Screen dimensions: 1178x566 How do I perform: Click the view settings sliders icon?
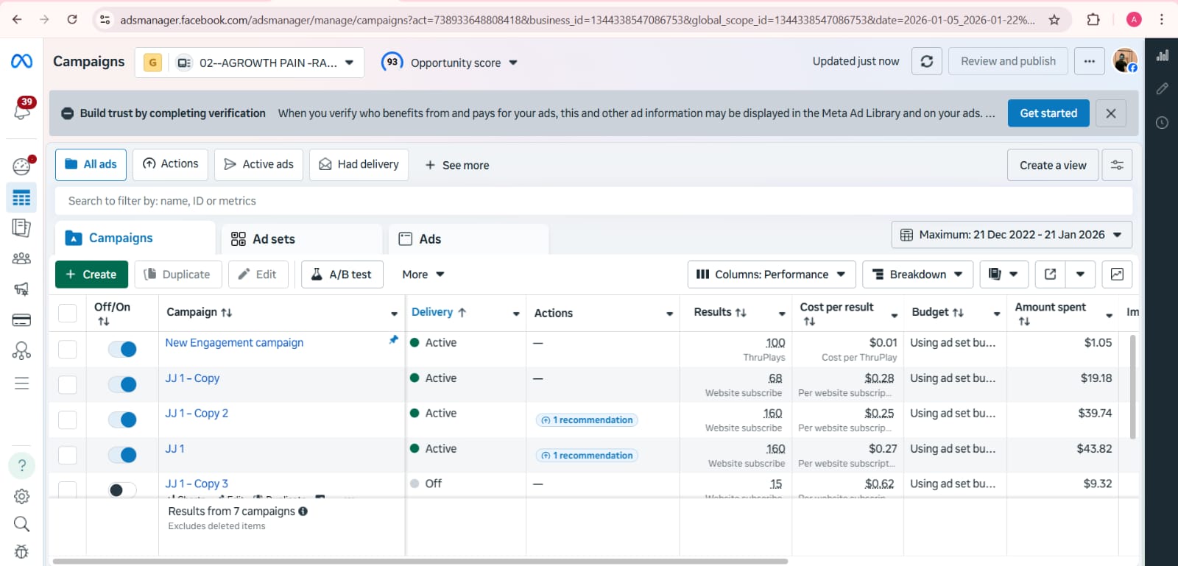coord(1116,165)
